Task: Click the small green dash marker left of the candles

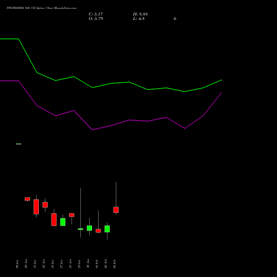Action: pyautogui.click(x=18, y=144)
